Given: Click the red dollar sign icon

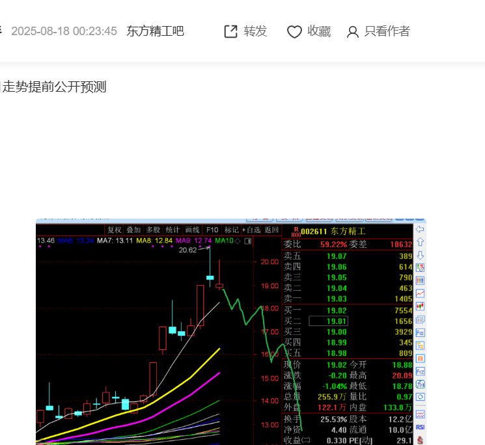Looking at the screenshot, I should pyautogui.click(x=420, y=440).
